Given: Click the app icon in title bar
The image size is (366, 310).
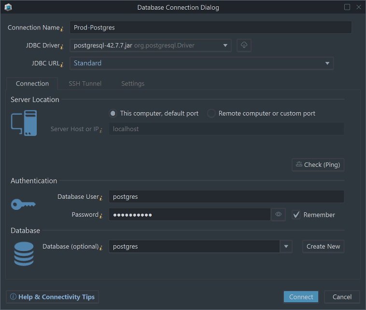Looking at the screenshot, I should [x=8, y=7].
